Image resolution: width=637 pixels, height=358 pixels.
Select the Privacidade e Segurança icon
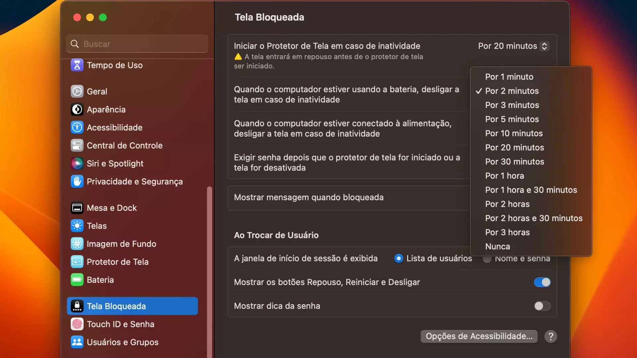[x=77, y=181]
